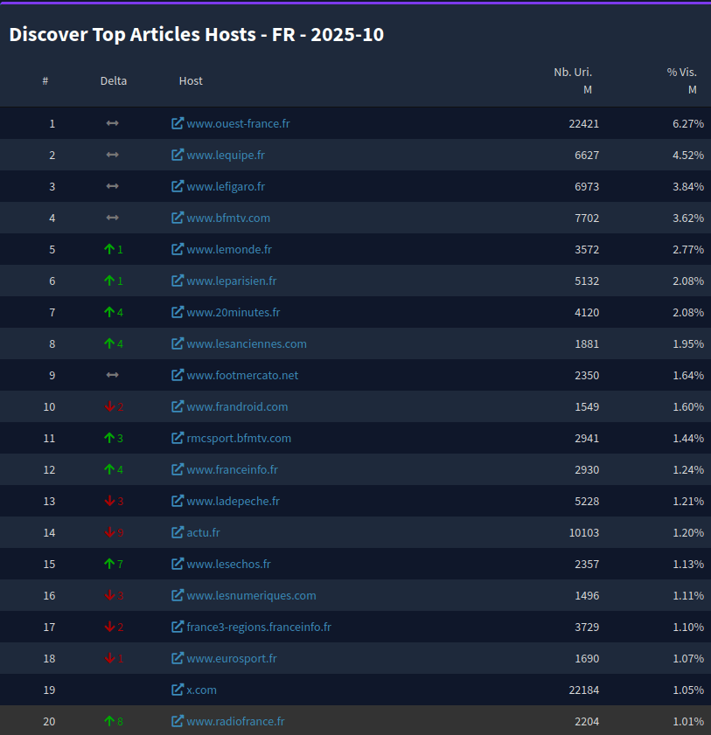Viewport: 711px width, 735px height.
Task: Click external link icon beside www.ladepeche.fr
Action: (x=178, y=501)
